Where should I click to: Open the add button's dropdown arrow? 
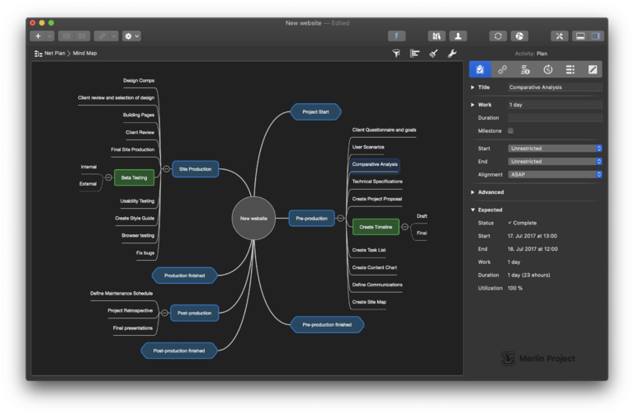tap(50, 36)
